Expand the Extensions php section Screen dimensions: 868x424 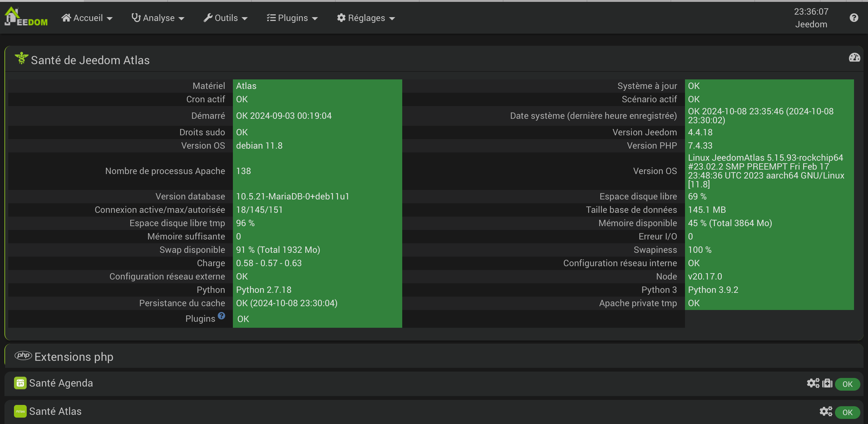tap(434, 356)
